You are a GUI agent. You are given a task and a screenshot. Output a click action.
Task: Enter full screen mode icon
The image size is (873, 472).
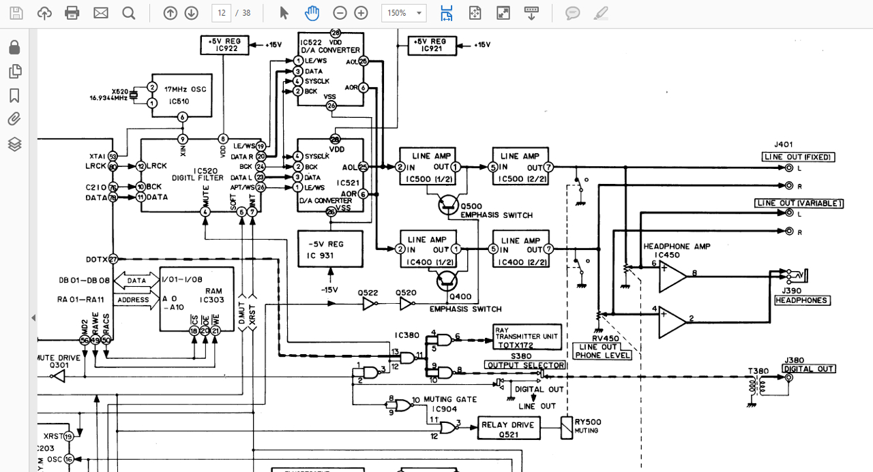(x=503, y=13)
